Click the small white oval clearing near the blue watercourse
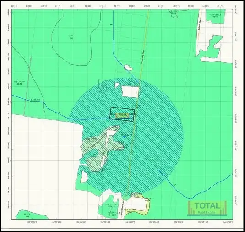The width and height of the screenshot is (245, 232). point(128,68)
